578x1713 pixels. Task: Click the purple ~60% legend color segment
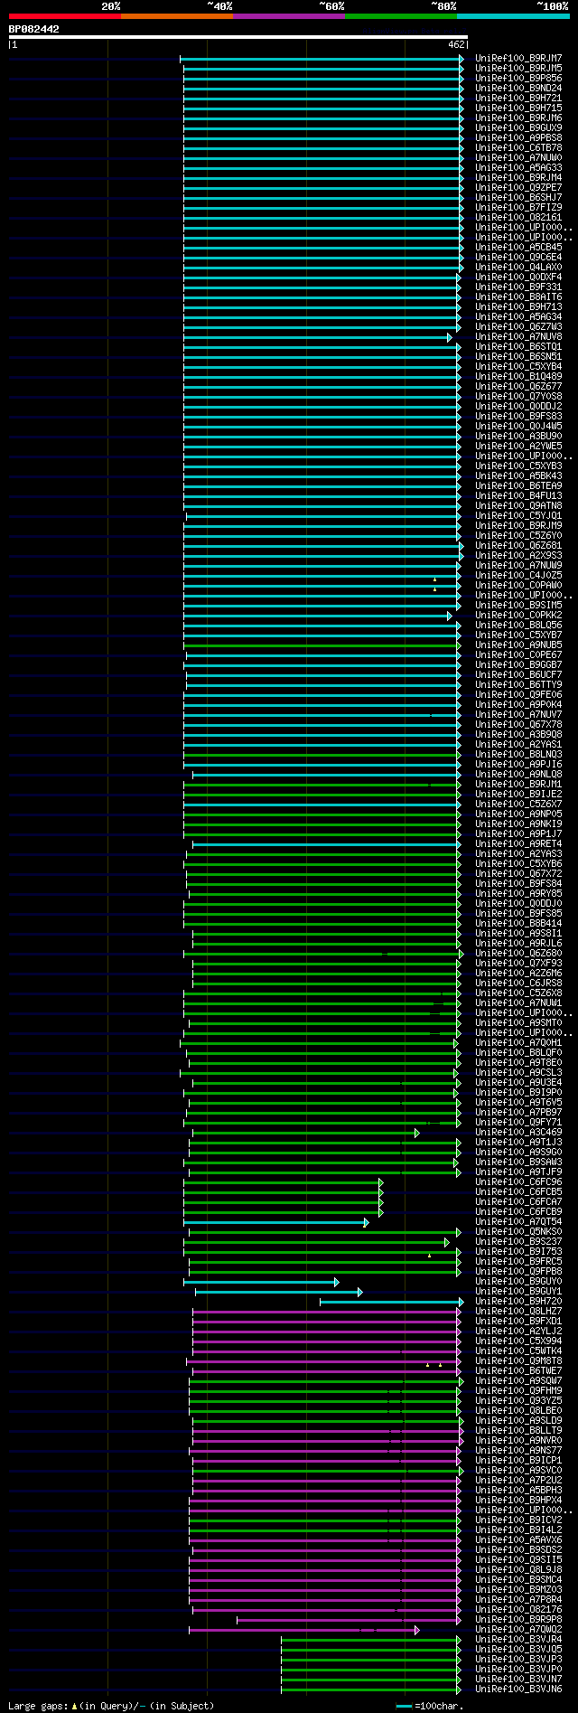click(x=289, y=16)
